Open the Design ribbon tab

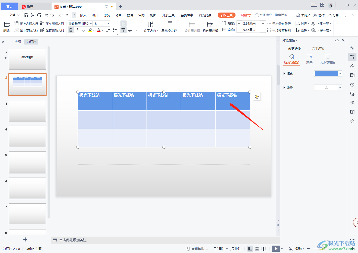click(95, 15)
